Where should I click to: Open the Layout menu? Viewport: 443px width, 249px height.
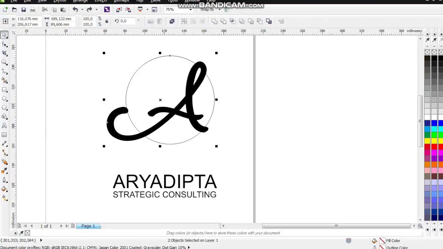coord(60,1)
